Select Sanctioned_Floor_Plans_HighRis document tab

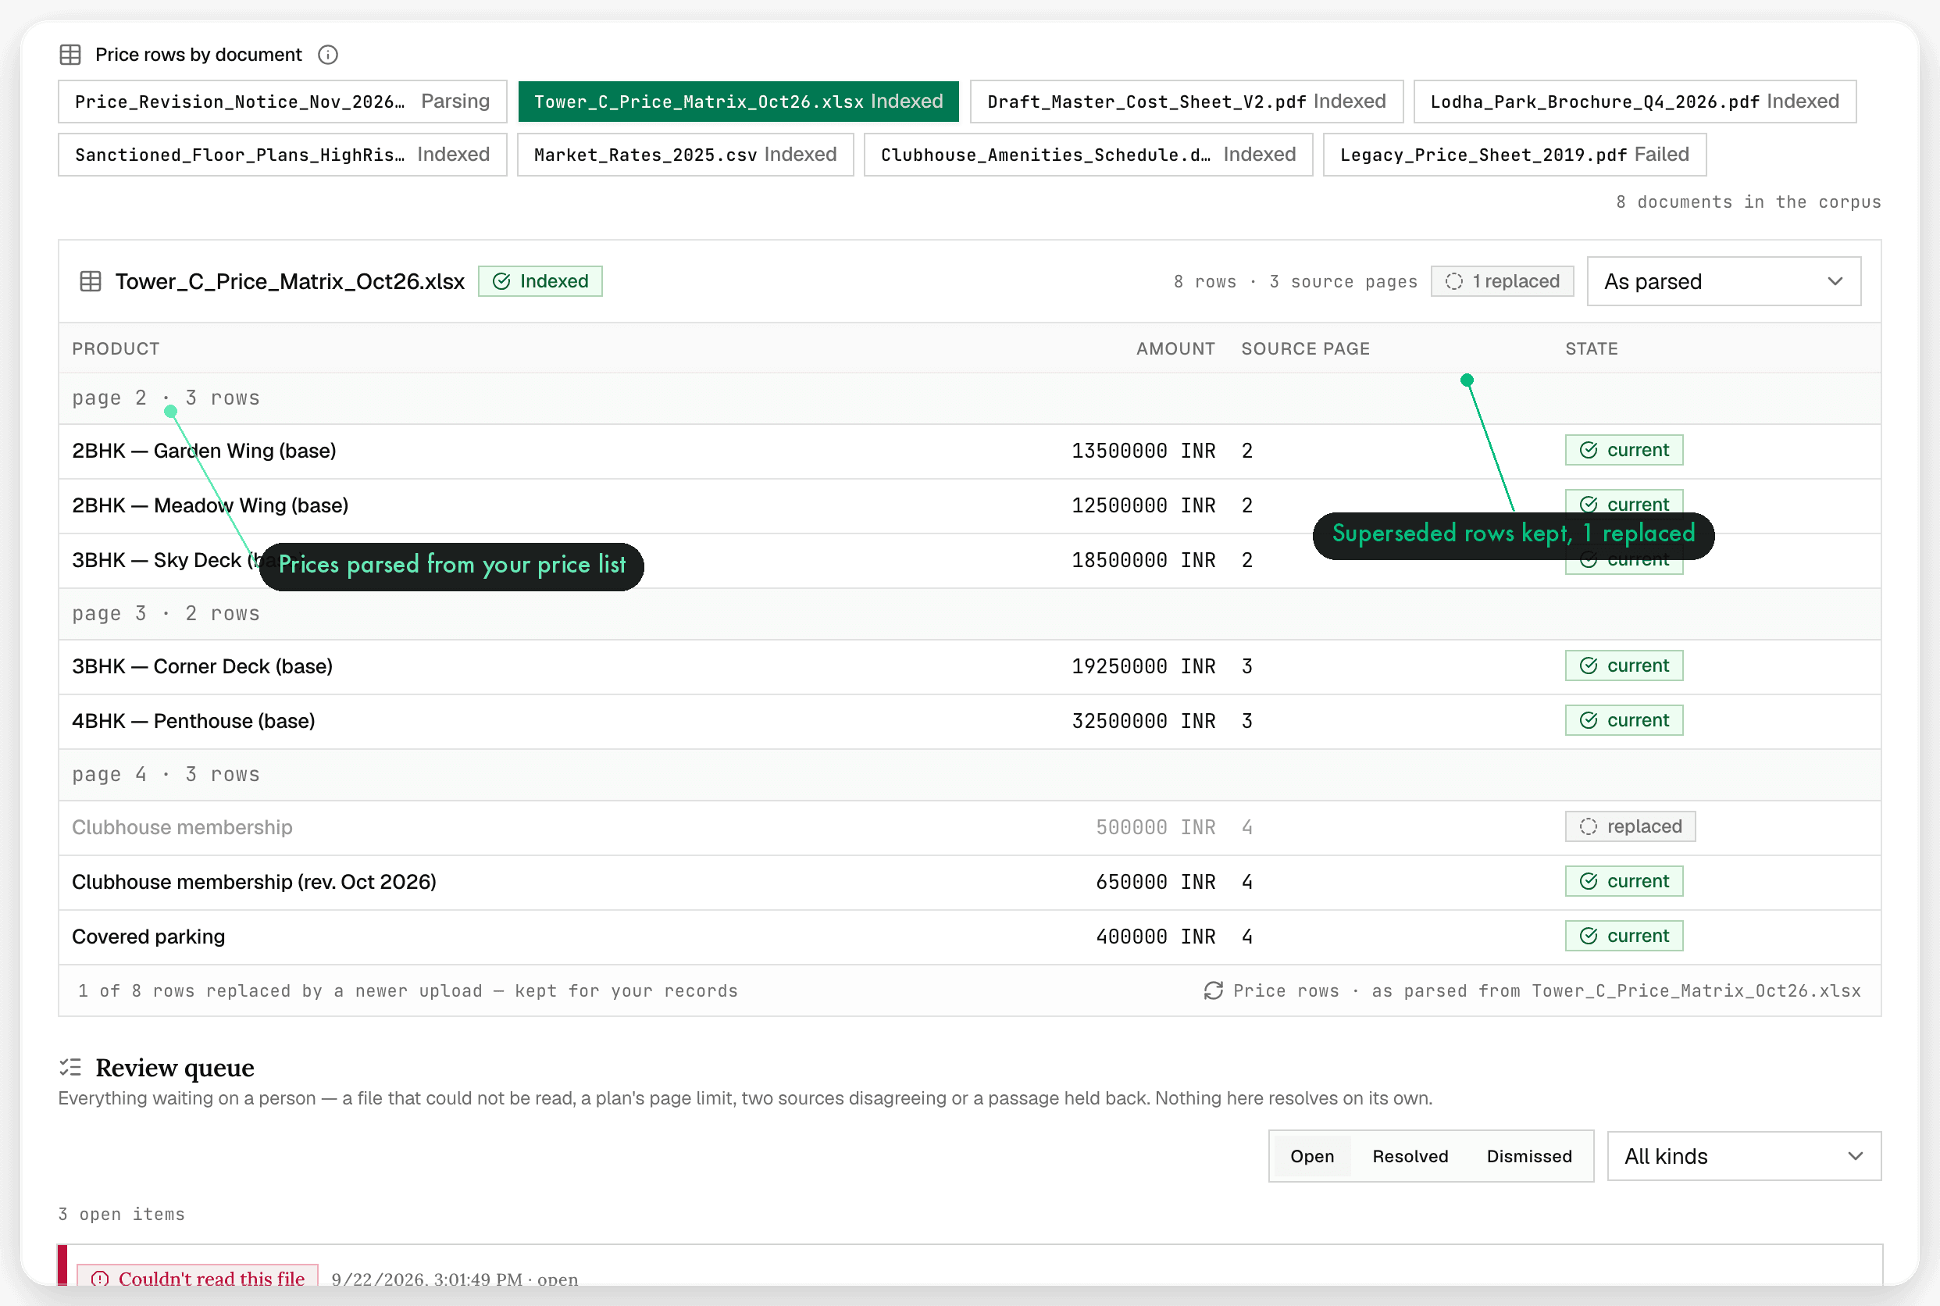click(x=282, y=155)
